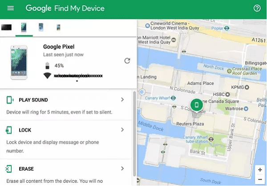Screen dimensions: 267x186
Task: Click the 'Middle Dock' map label
Action: [x=151, y=126]
